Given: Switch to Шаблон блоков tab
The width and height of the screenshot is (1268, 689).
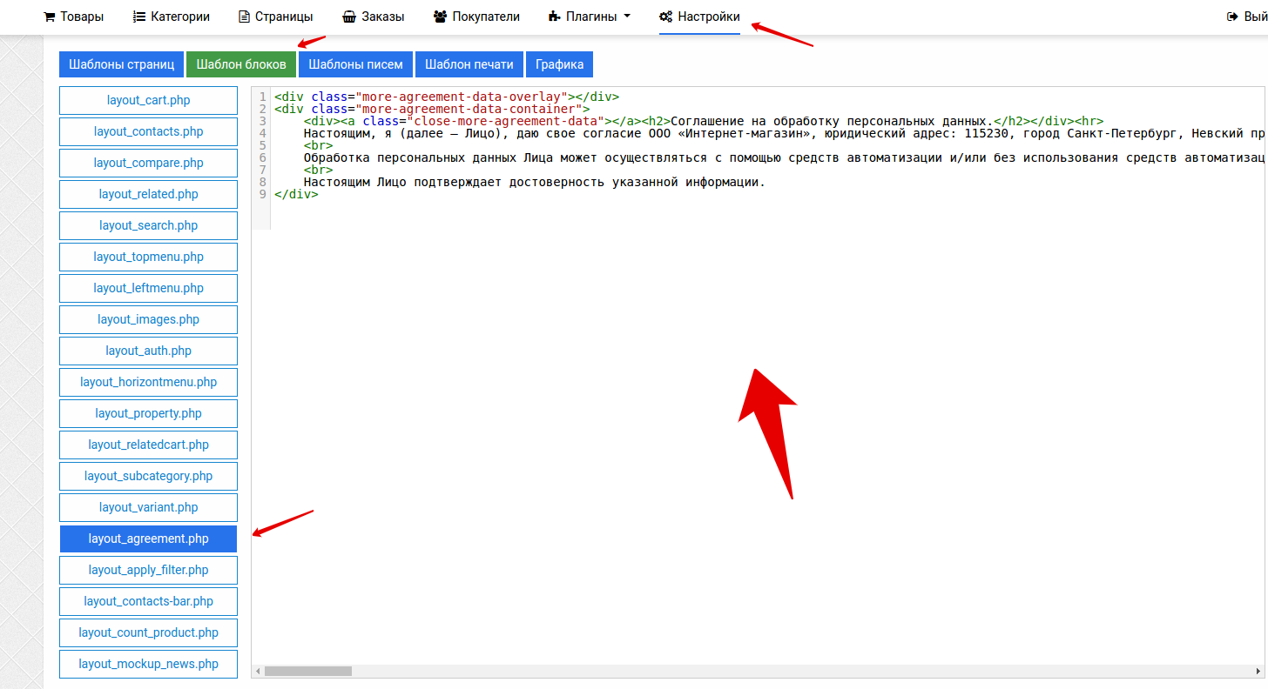Looking at the screenshot, I should (x=241, y=64).
